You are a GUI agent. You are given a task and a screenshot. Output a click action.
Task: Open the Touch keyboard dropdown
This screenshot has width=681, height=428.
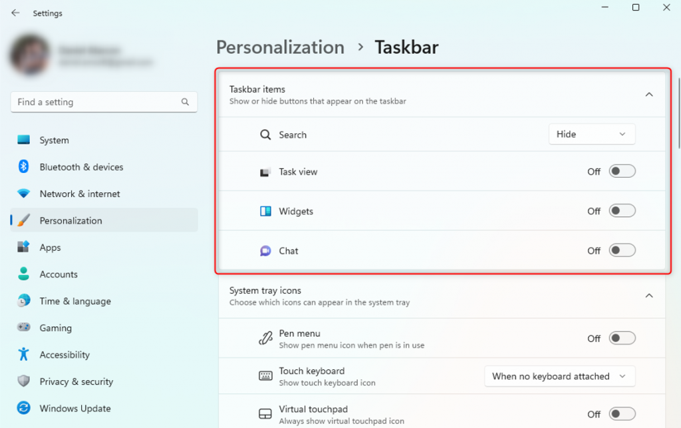click(560, 376)
